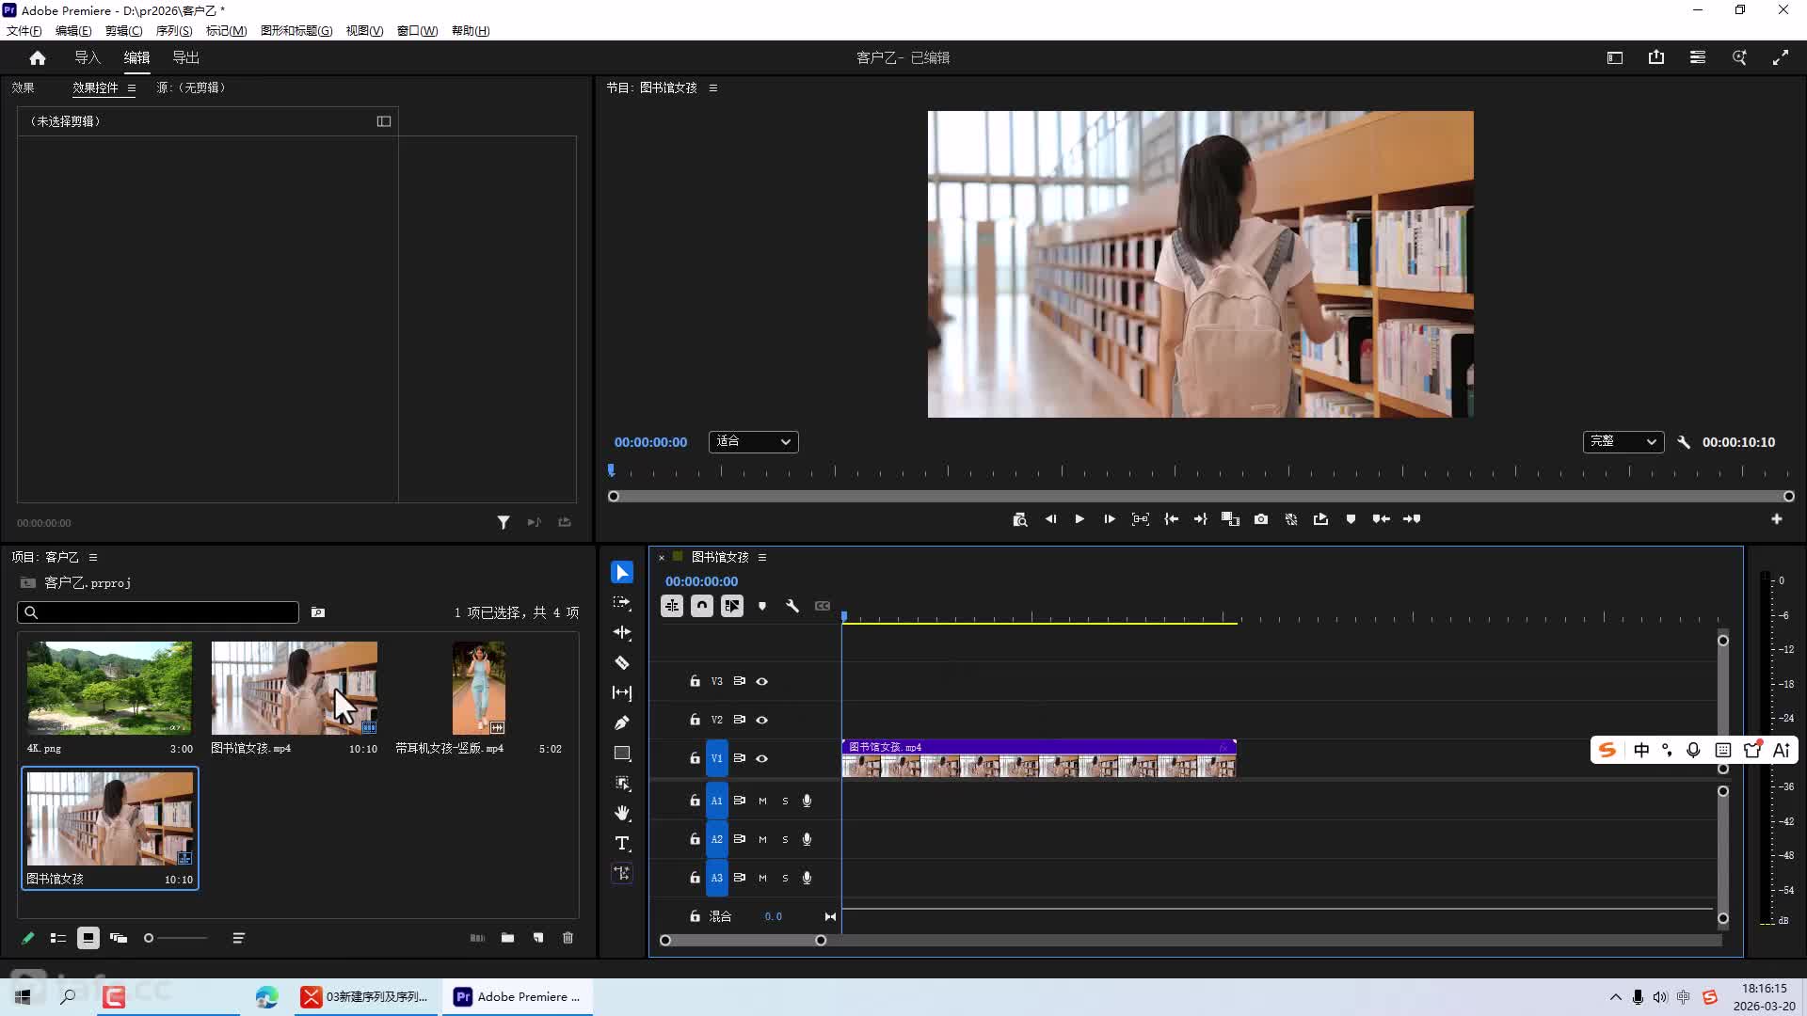
Task: Open the 文件(F) menu
Action: pos(24,30)
